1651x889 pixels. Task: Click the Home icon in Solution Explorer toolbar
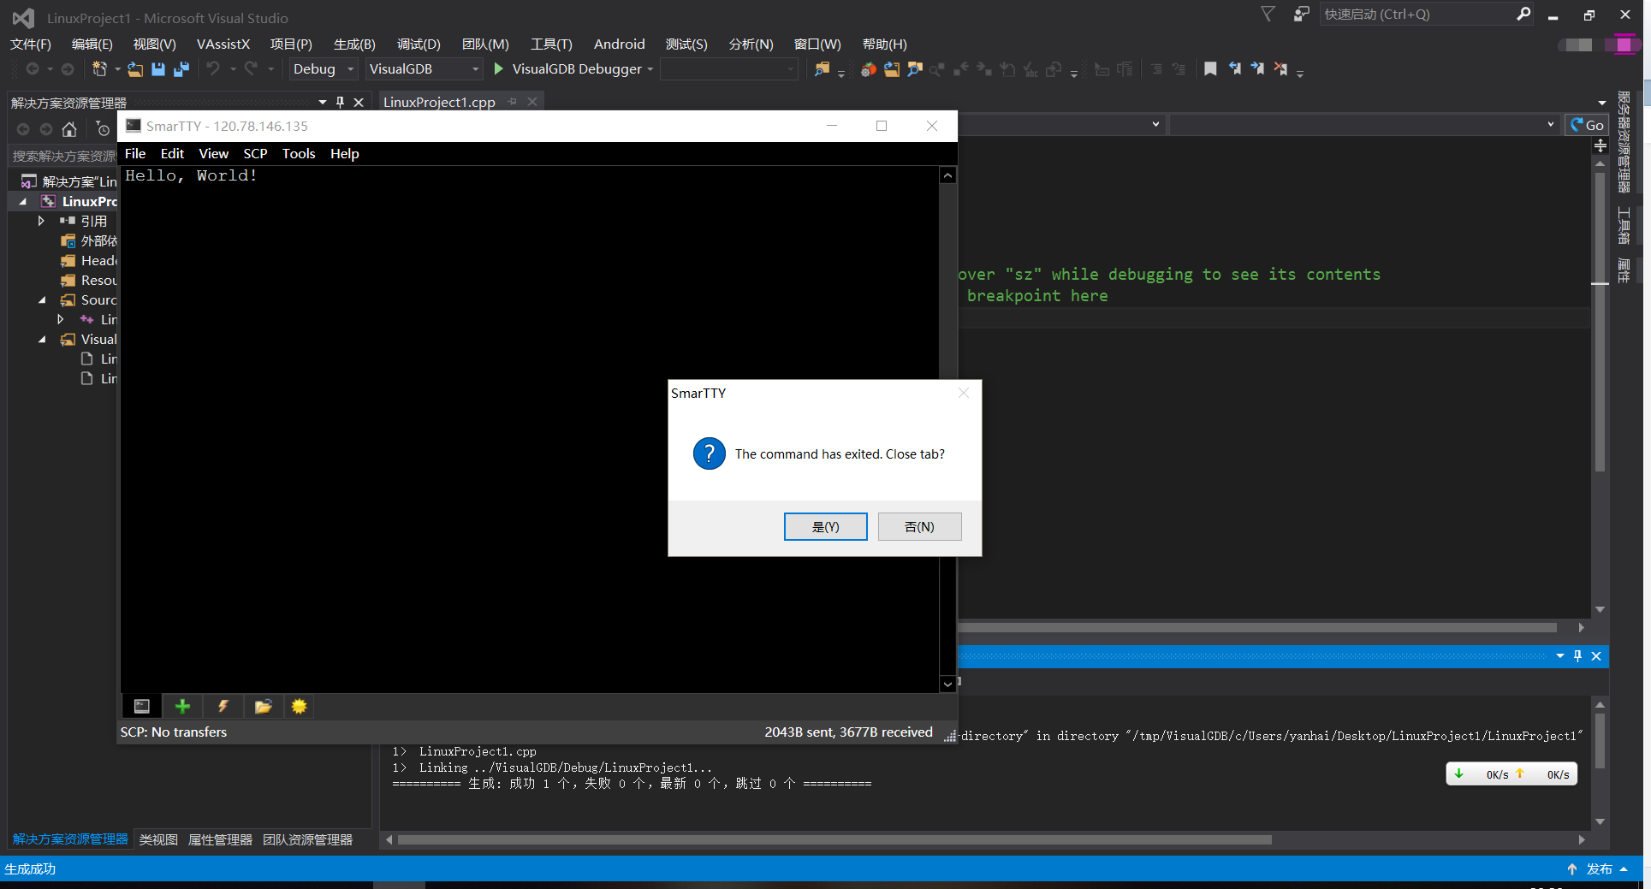(x=69, y=129)
